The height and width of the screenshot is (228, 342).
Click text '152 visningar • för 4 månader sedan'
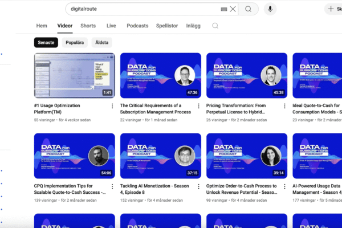152,200
